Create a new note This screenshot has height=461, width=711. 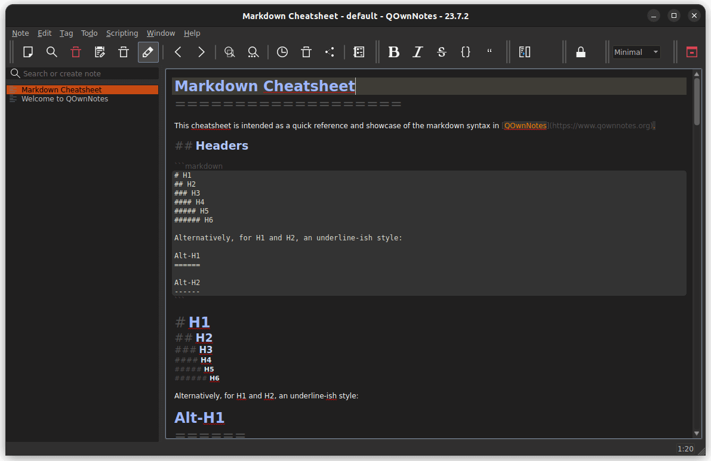coord(27,52)
